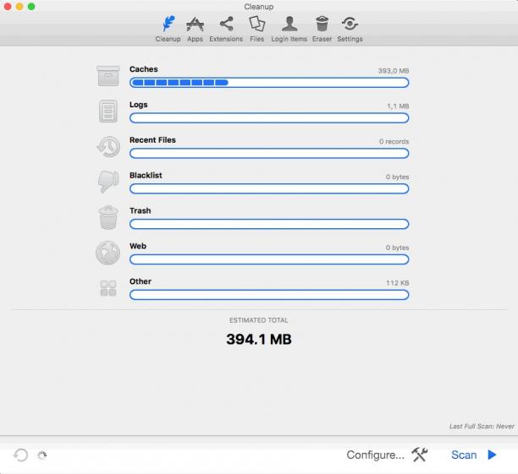Go to the Files toolbar tab
This screenshot has width=518, height=474.
(256, 30)
